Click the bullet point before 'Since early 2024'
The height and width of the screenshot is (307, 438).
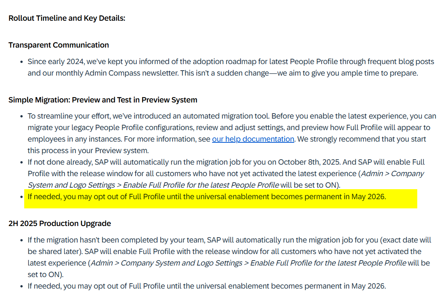[x=21, y=62]
